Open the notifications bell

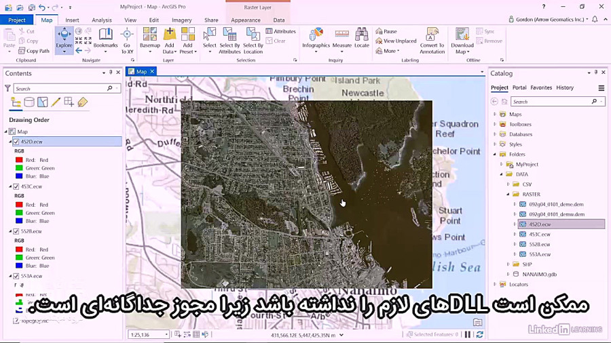coord(595,20)
